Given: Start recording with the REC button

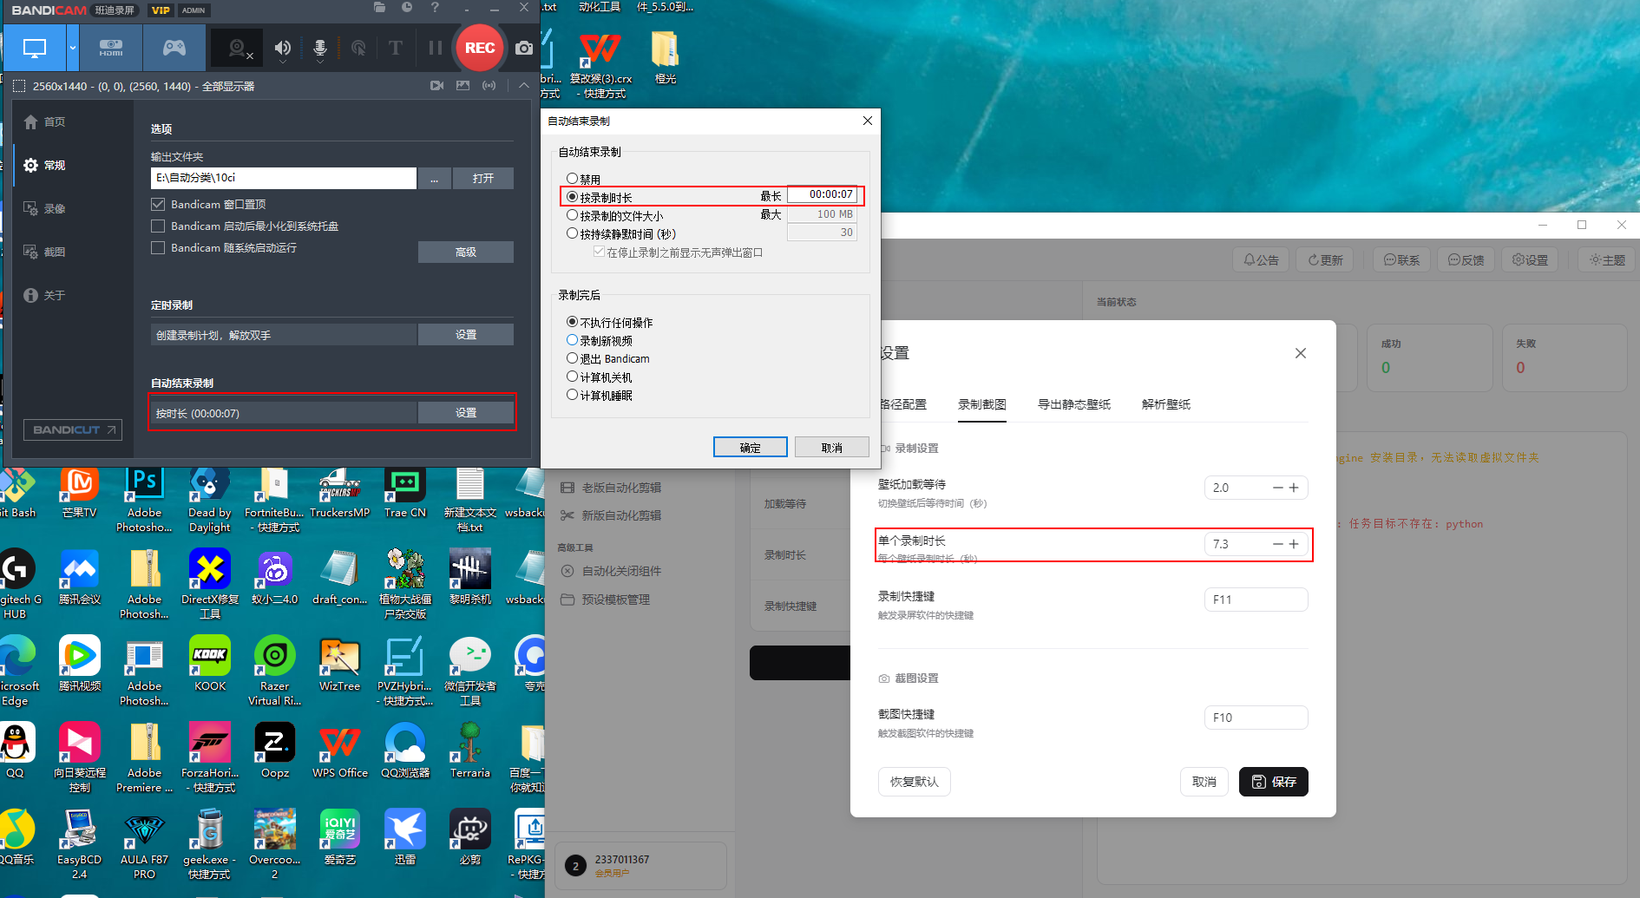Looking at the screenshot, I should point(480,48).
